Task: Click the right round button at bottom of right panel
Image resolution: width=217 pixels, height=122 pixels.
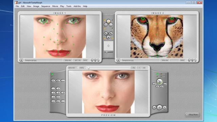Action: pyautogui.click(x=164, y=107)
